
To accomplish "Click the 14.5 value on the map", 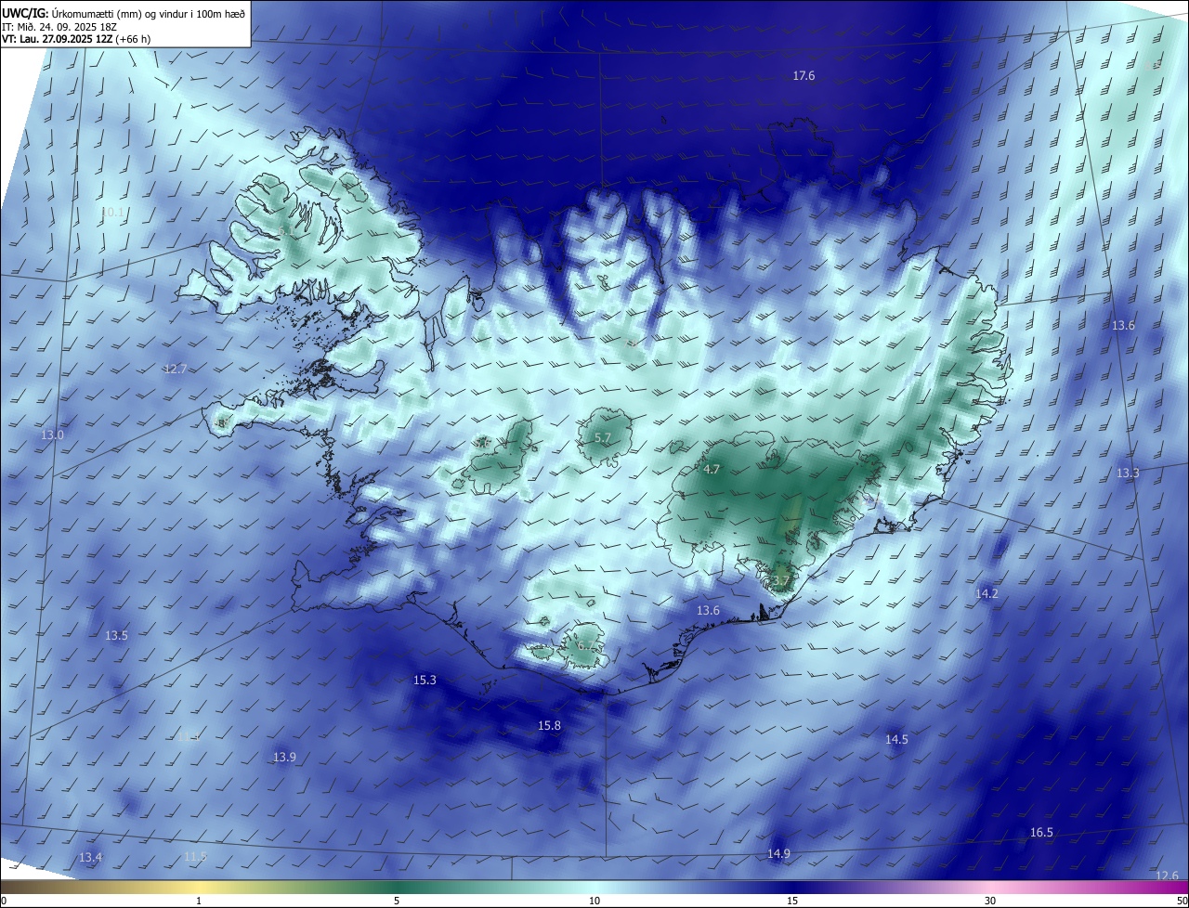I will pos(896,740).
